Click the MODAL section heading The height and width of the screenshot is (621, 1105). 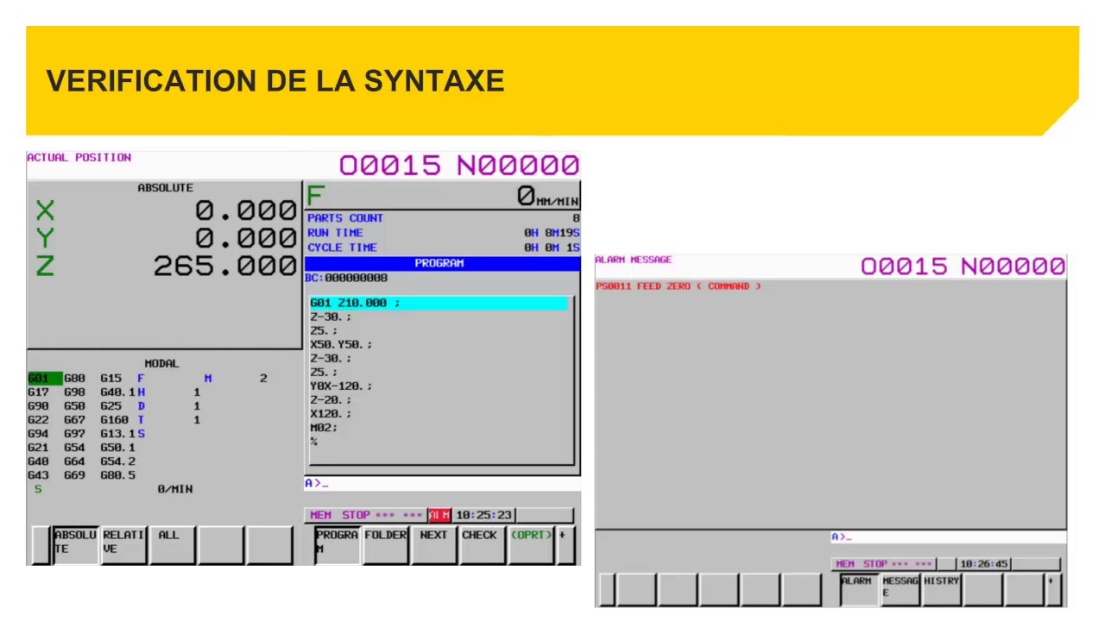pyautogui.click(x=162, y=364)
